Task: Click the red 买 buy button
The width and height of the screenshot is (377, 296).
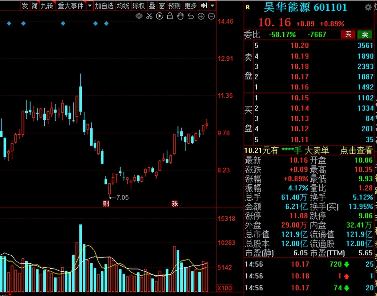Action: (348, 34)
